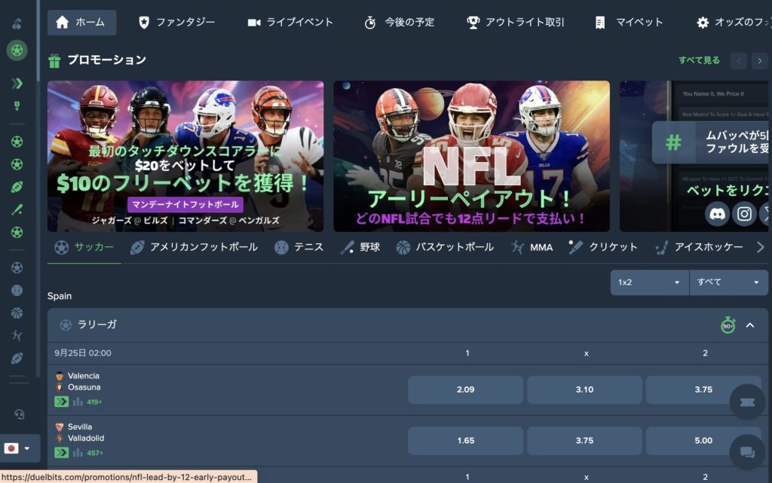
Task: Open the マイベット tab
Action: tap(629, 22)
